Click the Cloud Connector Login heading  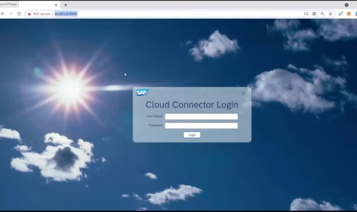tap(192, 105)
